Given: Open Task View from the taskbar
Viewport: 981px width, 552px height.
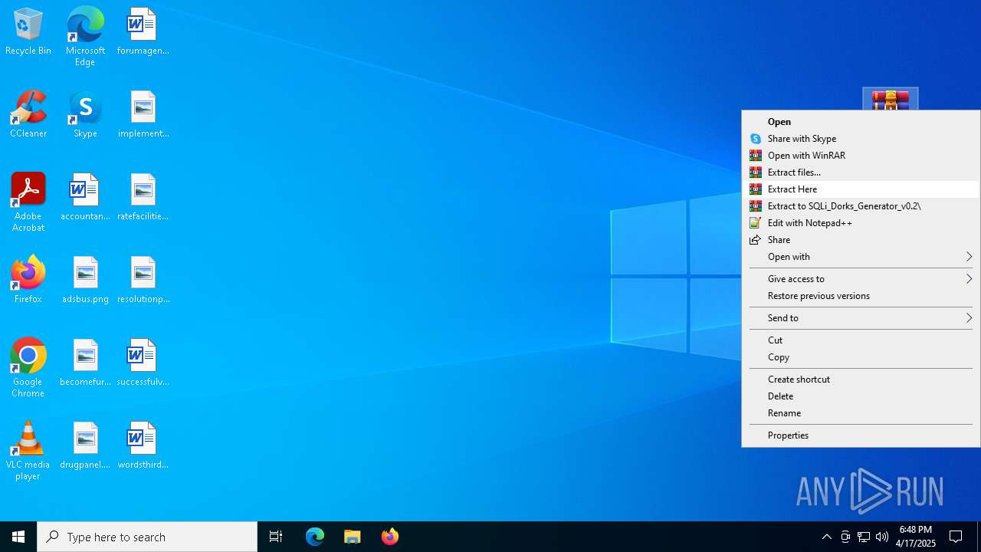Looking at the screenshot, I should coord(276,537).
